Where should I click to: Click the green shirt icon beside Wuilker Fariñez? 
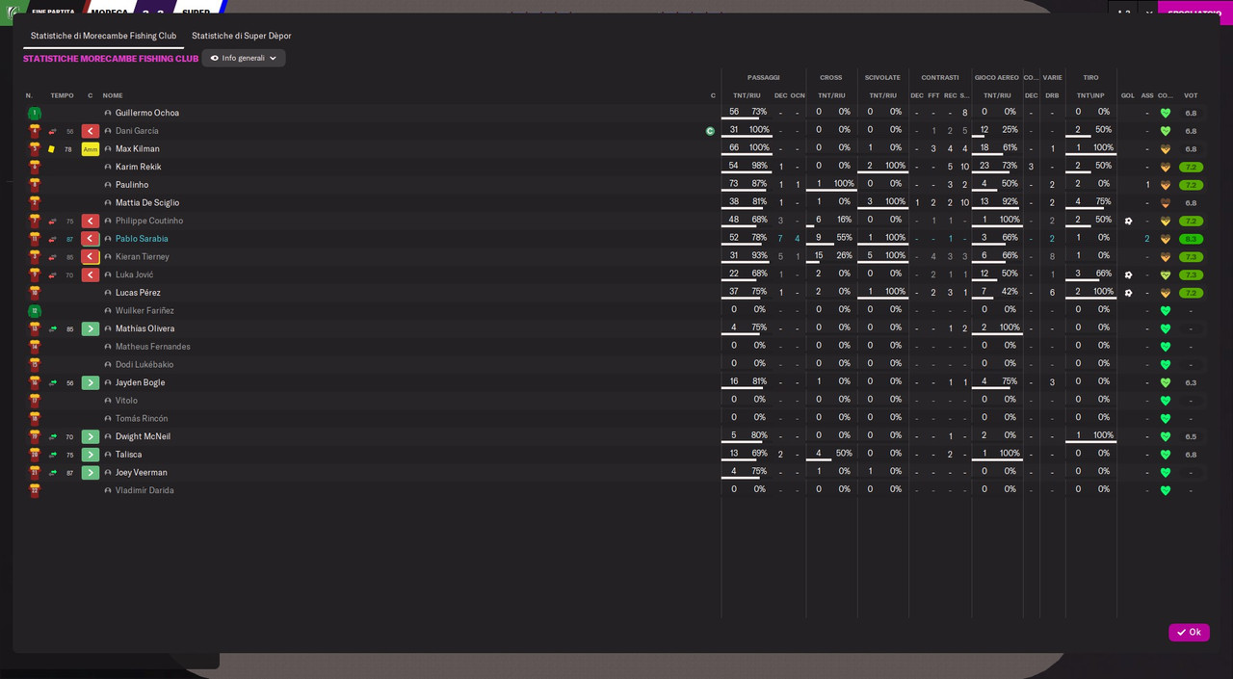tap(35, 311)
